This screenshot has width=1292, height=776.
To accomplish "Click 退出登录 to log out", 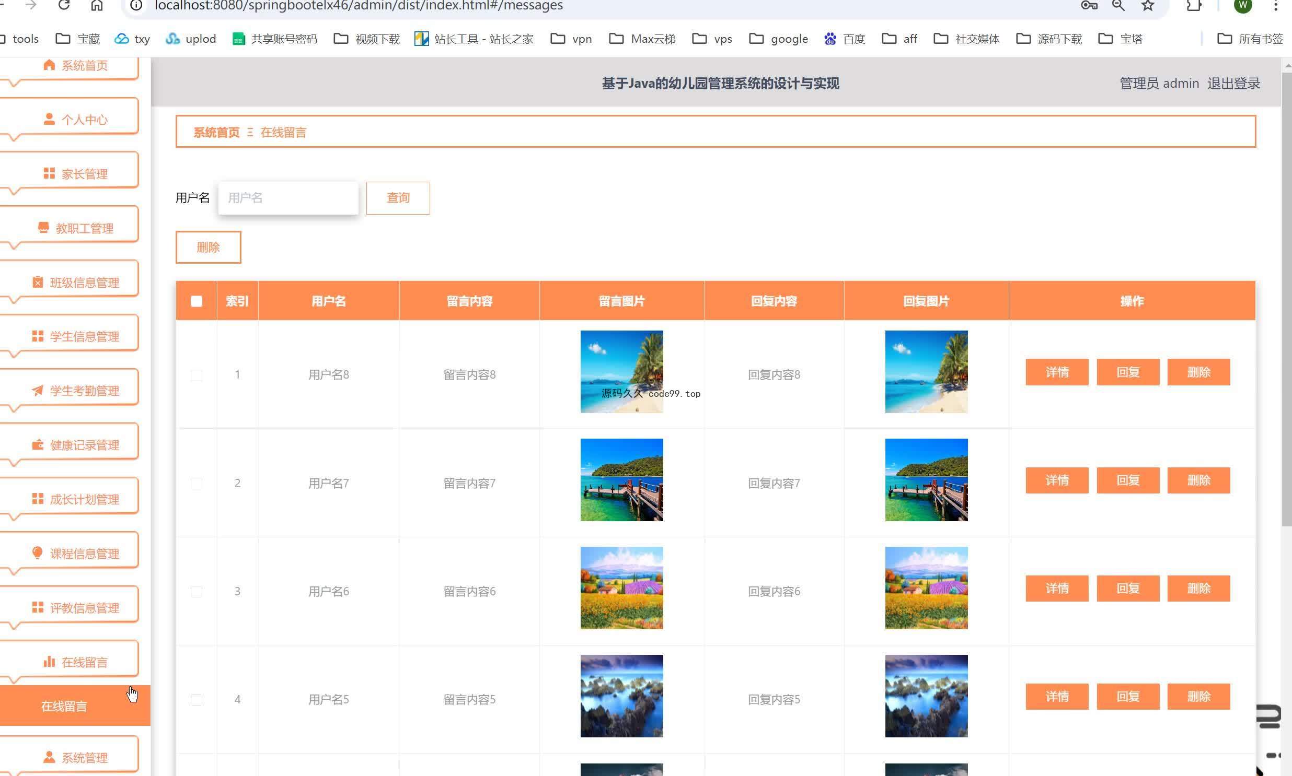I will coord(1233,84).
